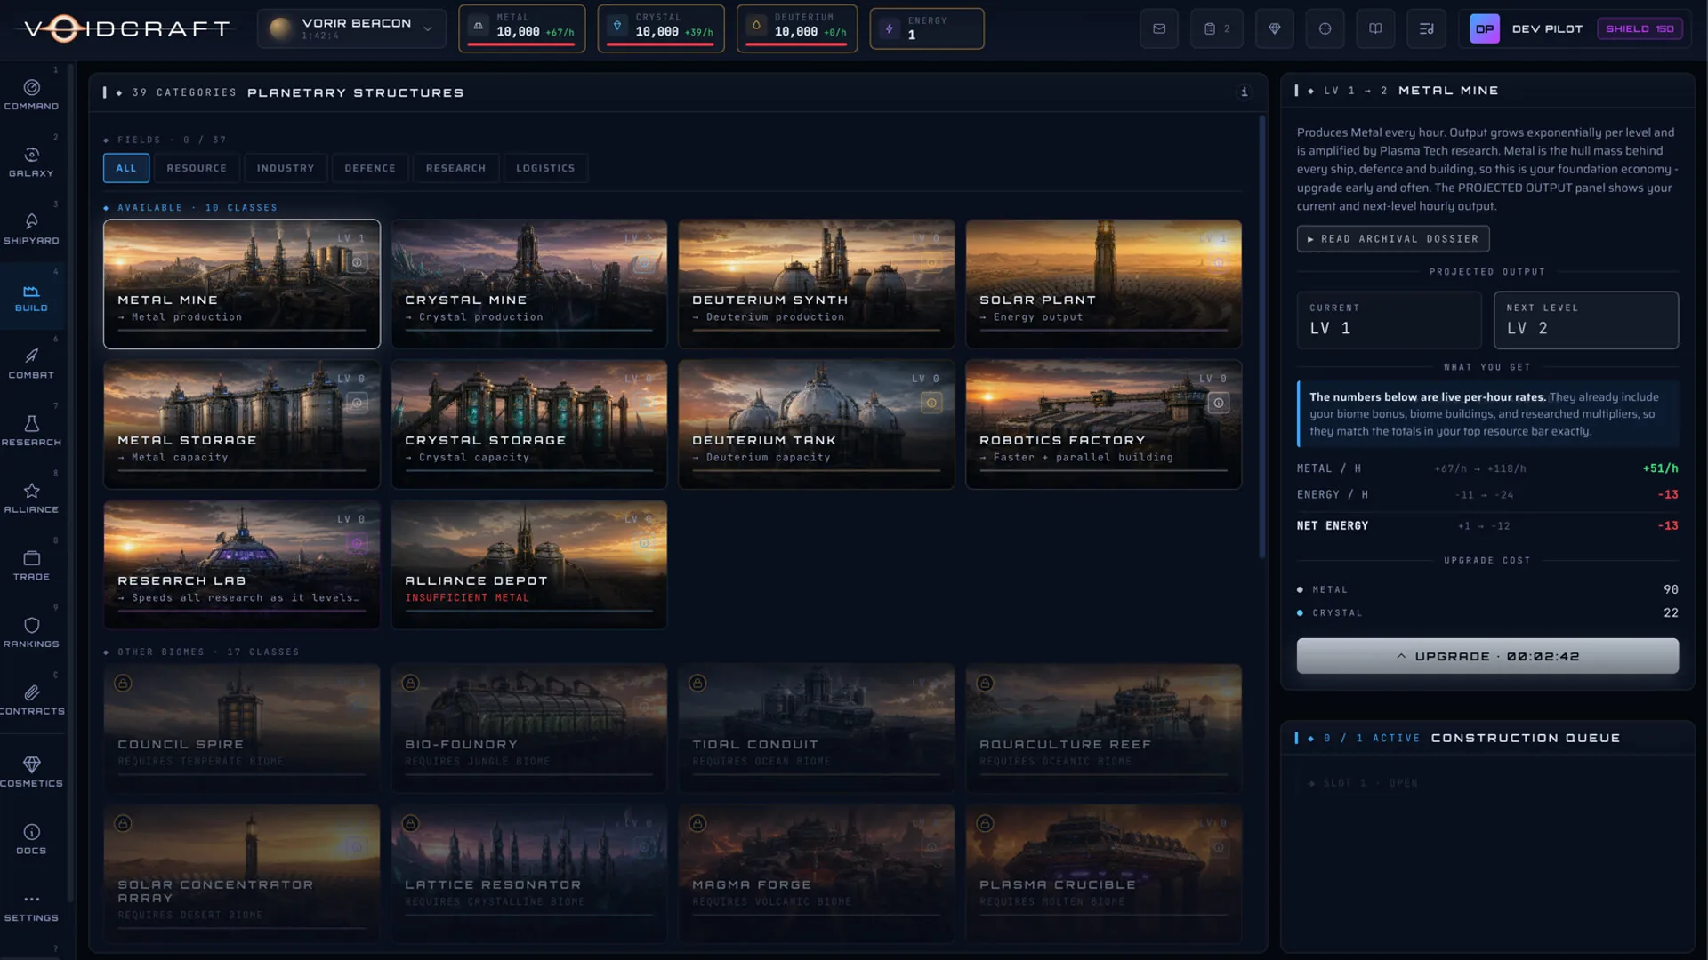Click the Energy resource counter
Image resolution: width=1708 pixels, height=960 pixels.
point(927,28)
